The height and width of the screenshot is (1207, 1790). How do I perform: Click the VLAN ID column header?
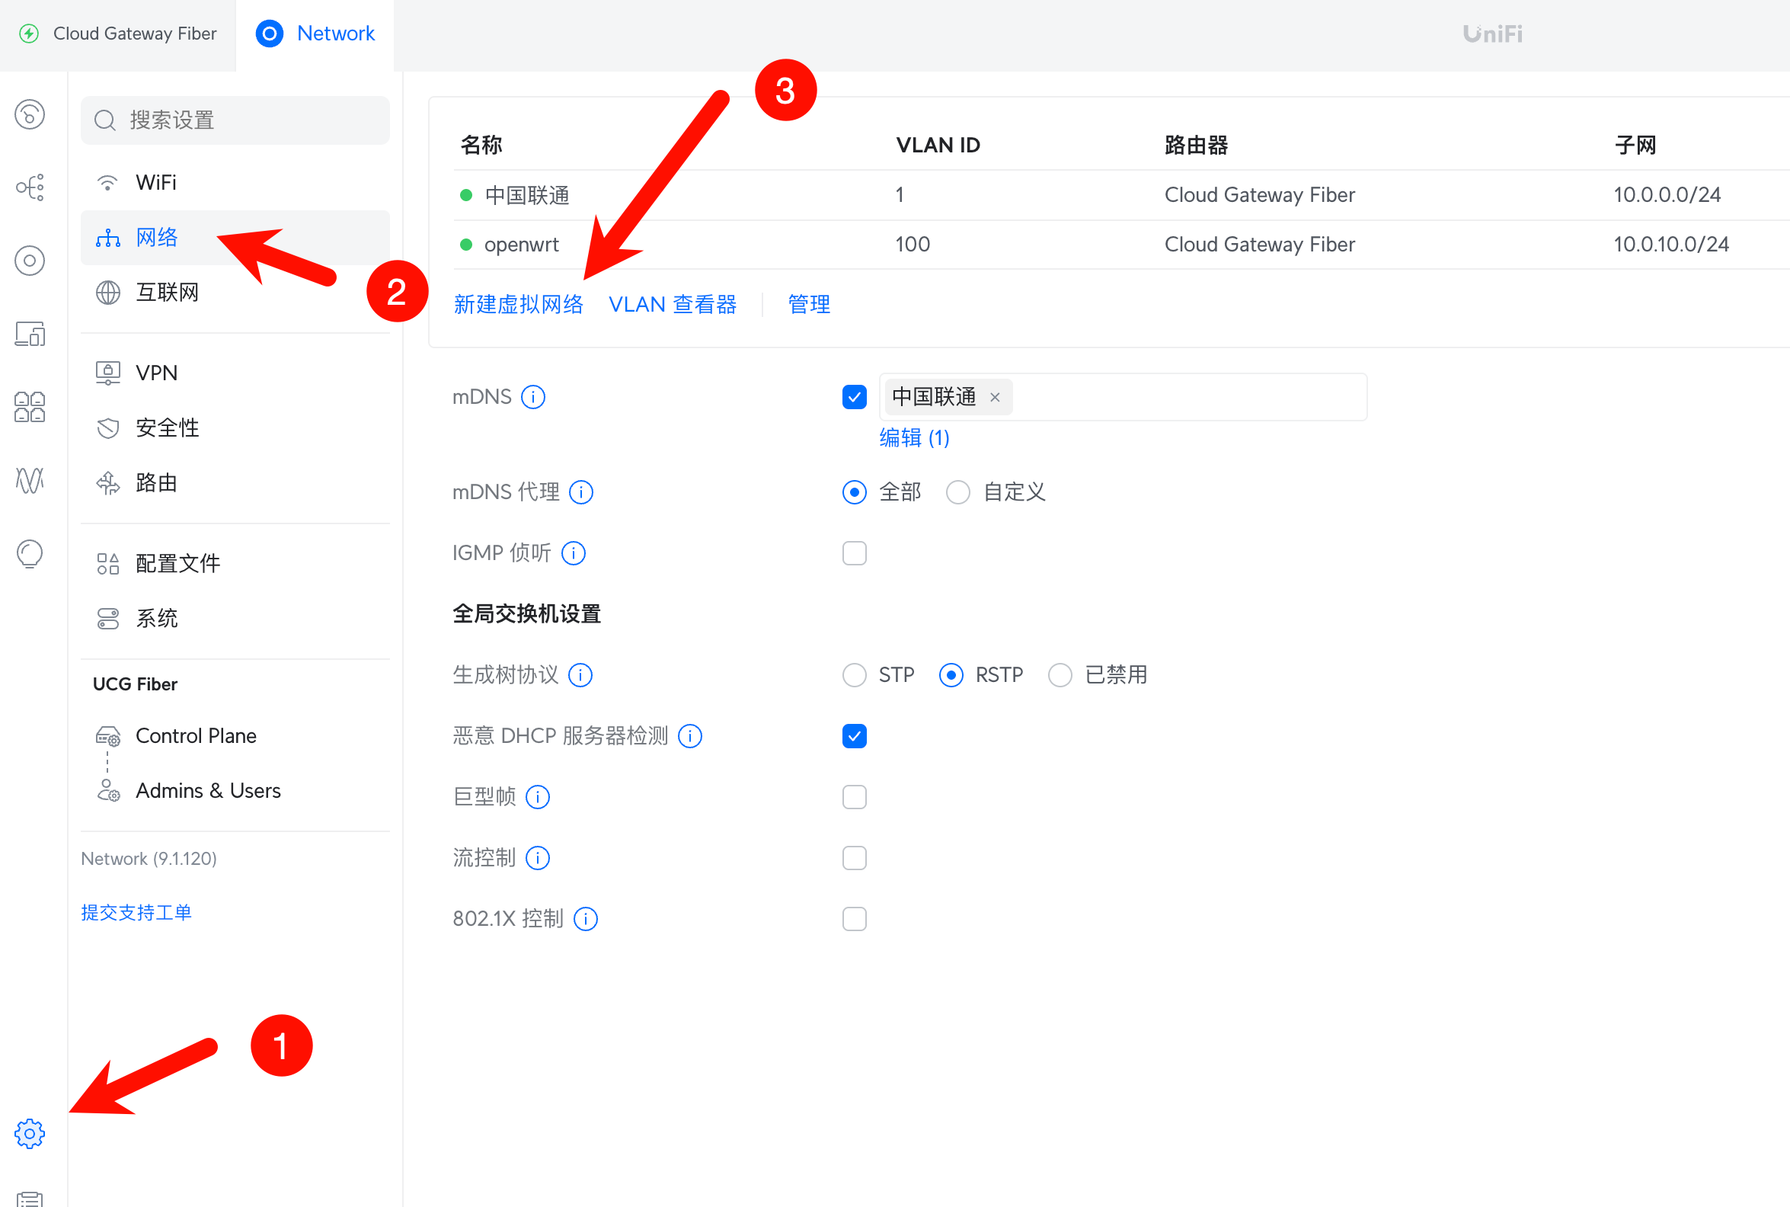[938, 145]
